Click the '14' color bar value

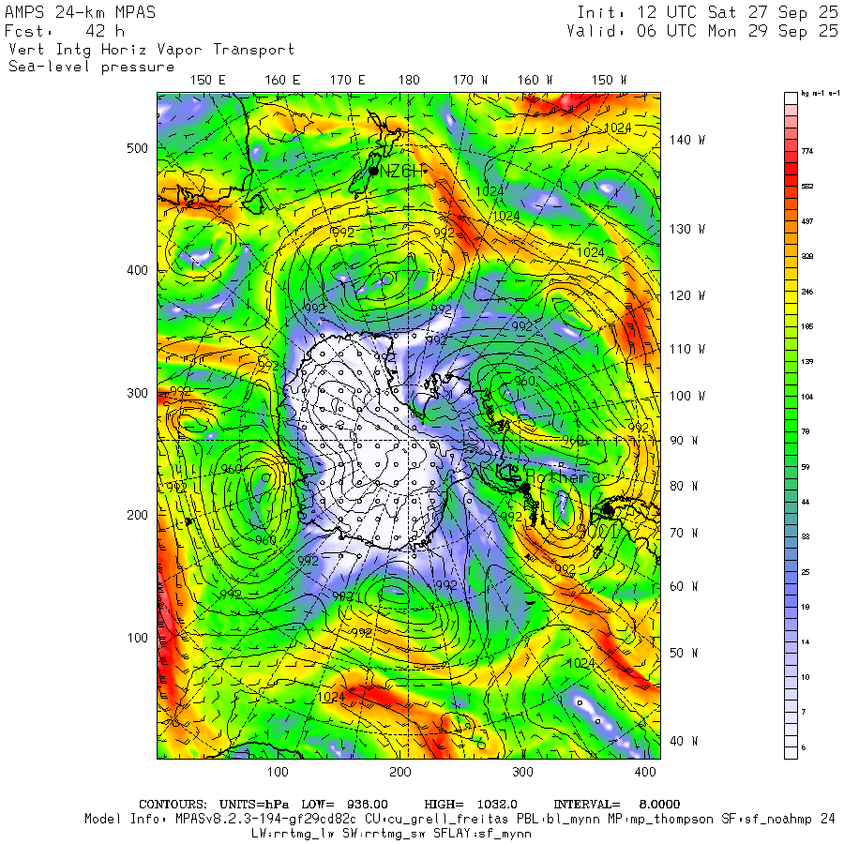click(x=806, y=642)
